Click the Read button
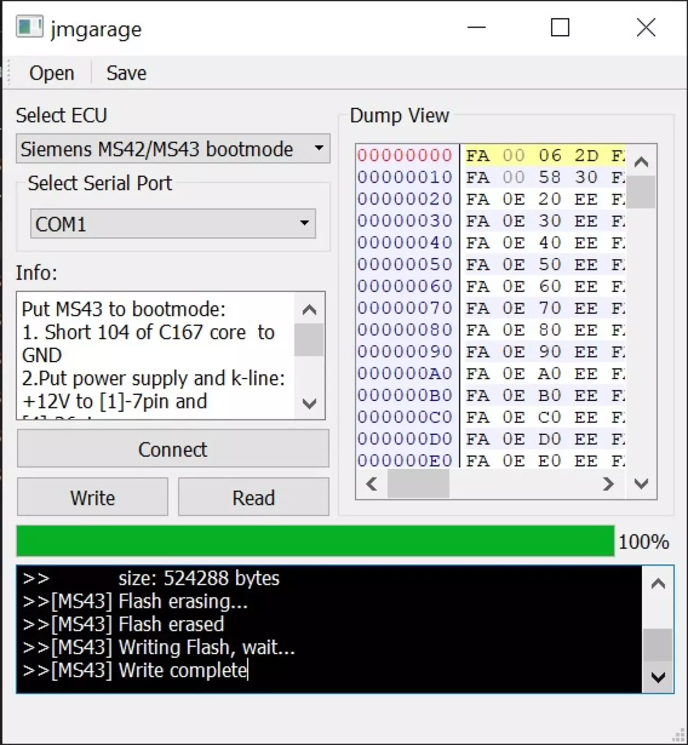Viewport: 688px width, 745px height. pos(254,498)
